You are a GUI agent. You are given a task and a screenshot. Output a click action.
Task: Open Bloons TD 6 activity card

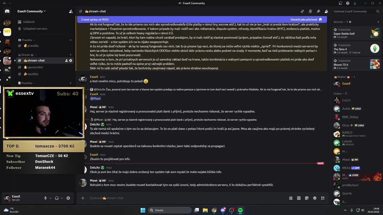click(357, 64)
